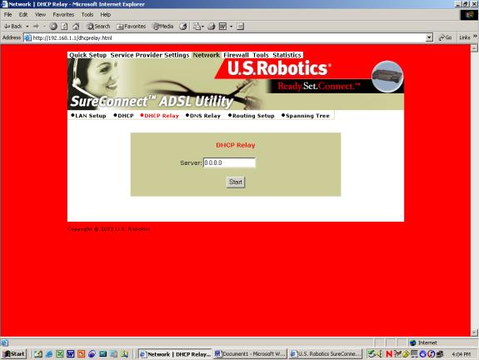The image size is (479, 360).
Task: Switch to Document1 Microsoft Word taskbar item
Action: coord(250,354)
